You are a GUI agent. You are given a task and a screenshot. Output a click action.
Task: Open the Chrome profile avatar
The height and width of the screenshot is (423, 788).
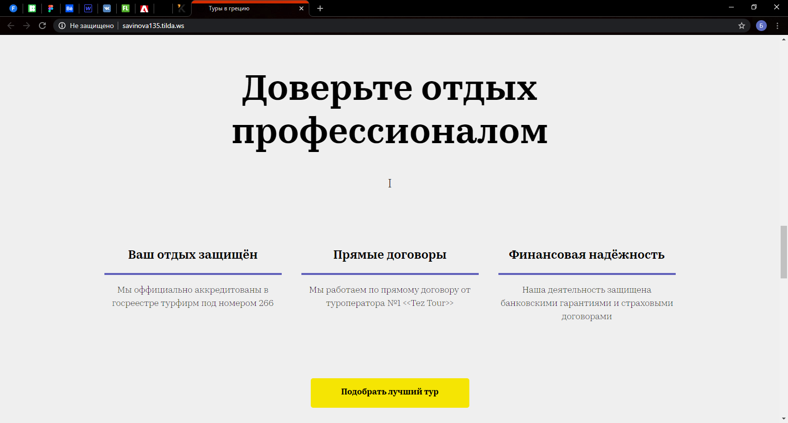761,26
